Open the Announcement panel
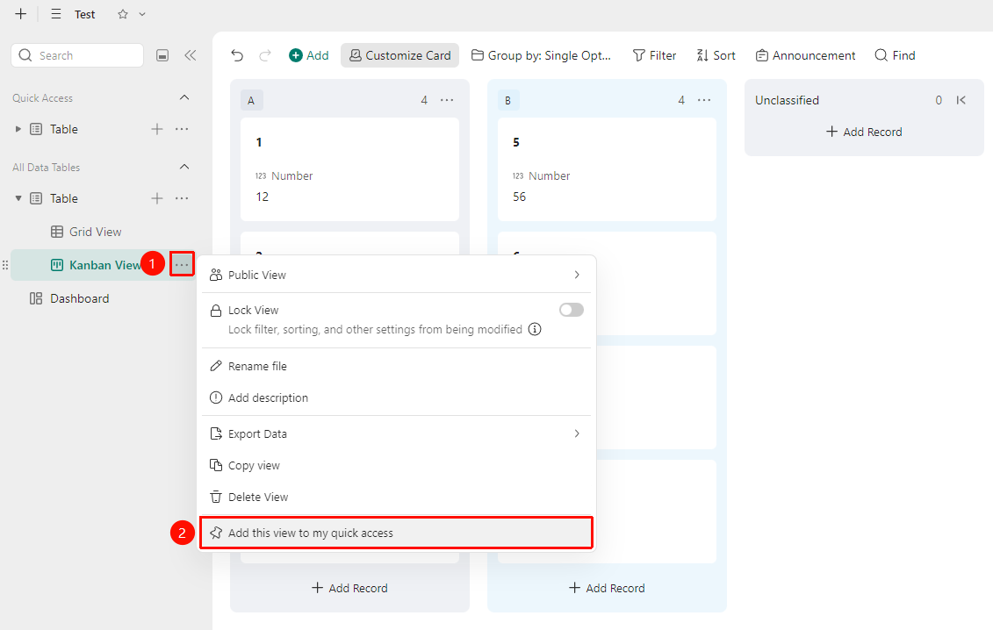 (805, 56)
